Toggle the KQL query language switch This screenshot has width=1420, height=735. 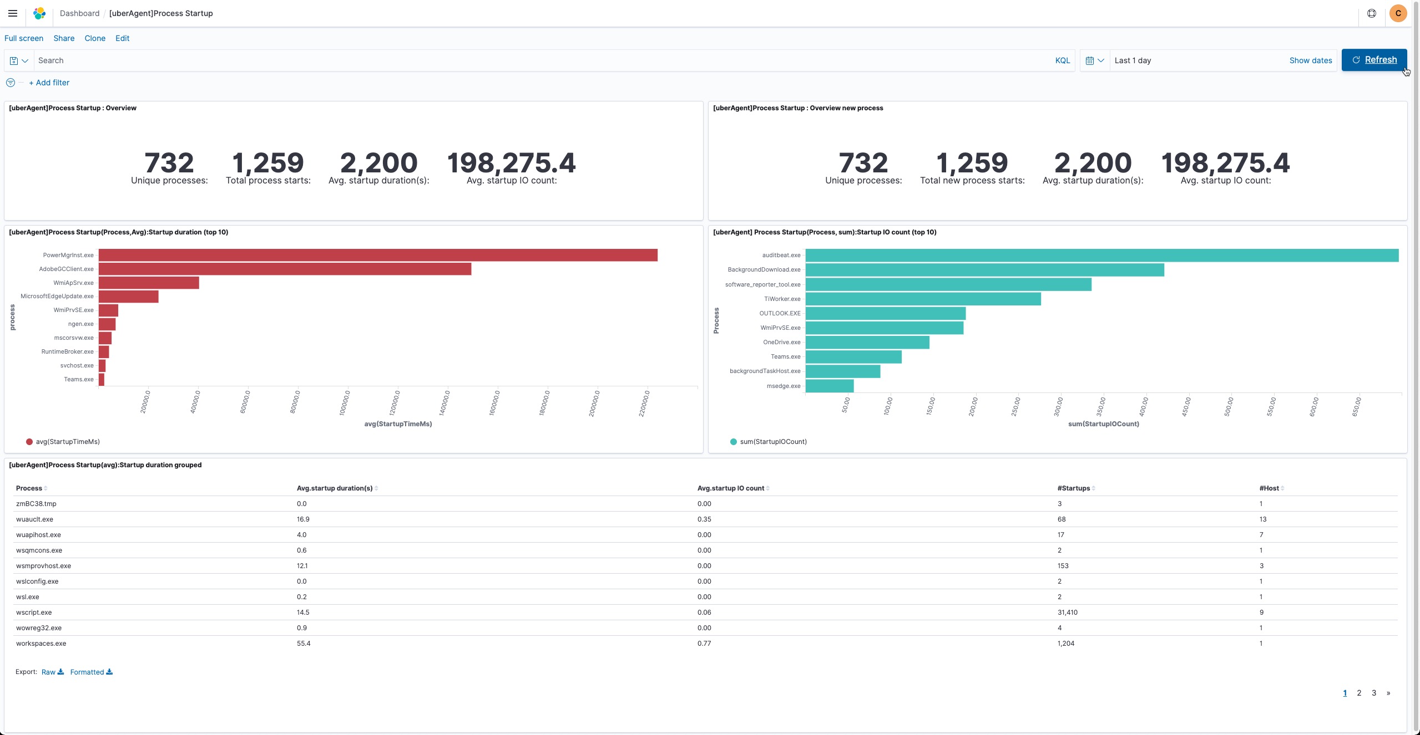(1062, 60)
